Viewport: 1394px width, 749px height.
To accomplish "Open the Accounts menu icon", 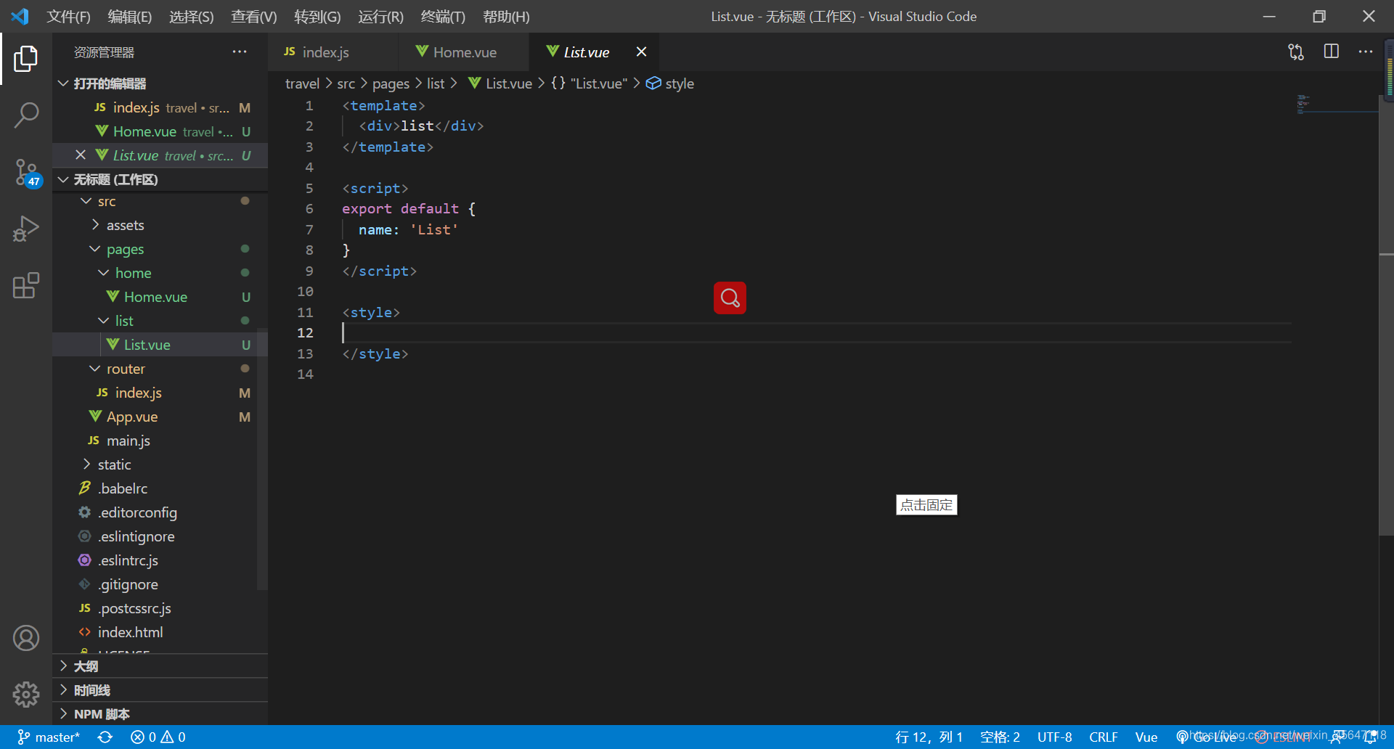I will (26, 638).
